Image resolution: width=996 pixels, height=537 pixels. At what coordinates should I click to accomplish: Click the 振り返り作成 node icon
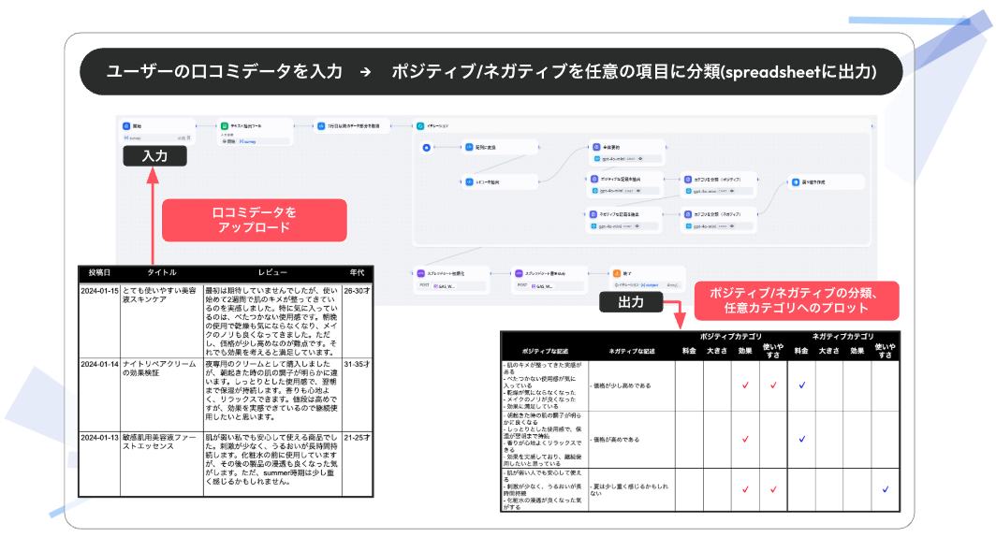tap(796, 183)
